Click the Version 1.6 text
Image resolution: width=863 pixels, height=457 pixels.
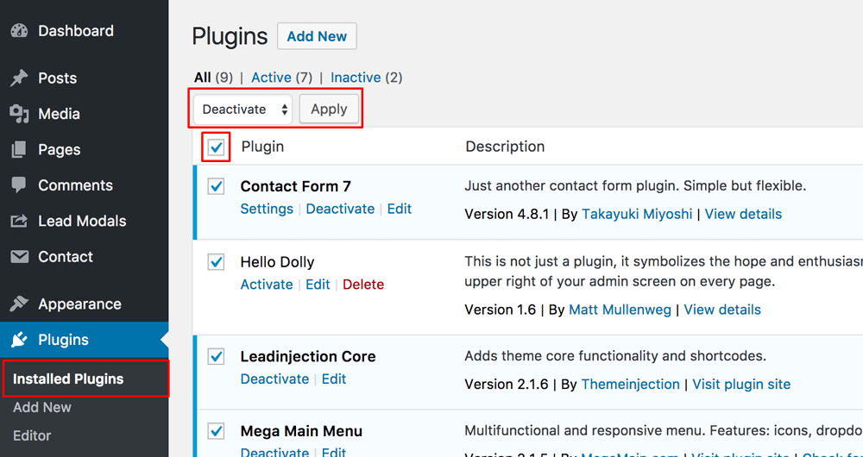coord(501,310)
